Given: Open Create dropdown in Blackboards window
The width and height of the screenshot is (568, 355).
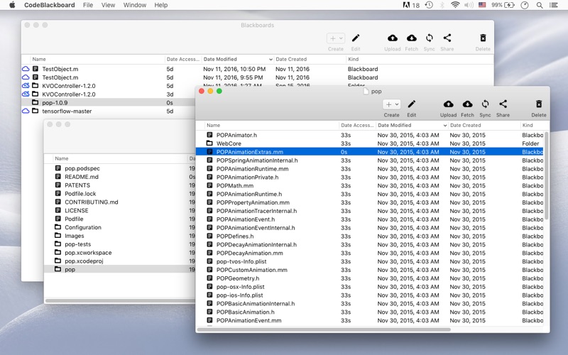Looking at the screenshot, I should point(336,38).
